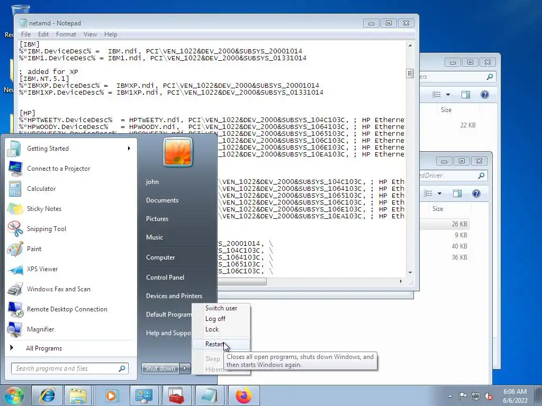Click Notepad horizontal scrollbar right arrow
Screen dimensions: 542x406
tap(401, 281)
